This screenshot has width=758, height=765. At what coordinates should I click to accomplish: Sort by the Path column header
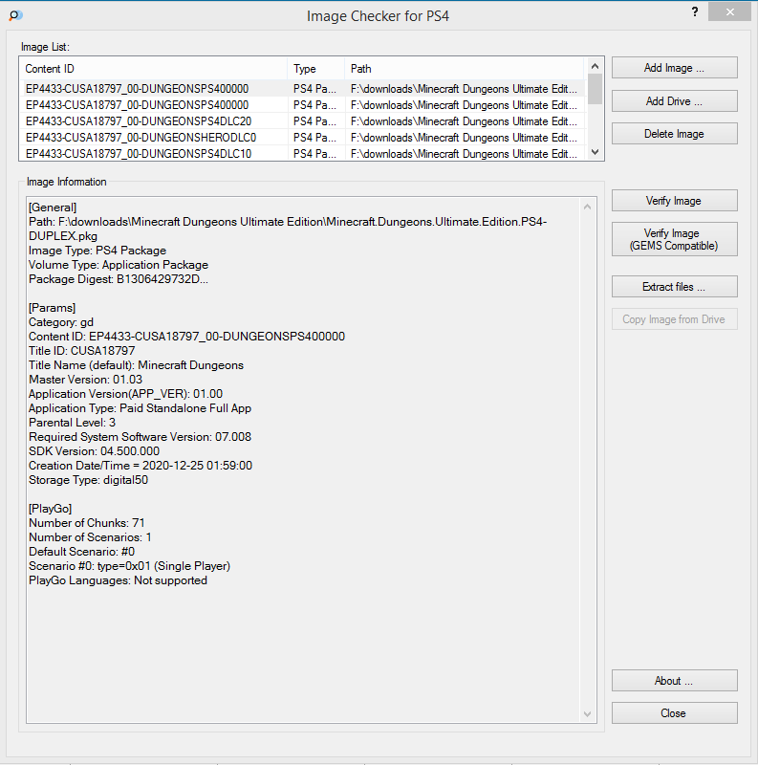pos(464,69)
